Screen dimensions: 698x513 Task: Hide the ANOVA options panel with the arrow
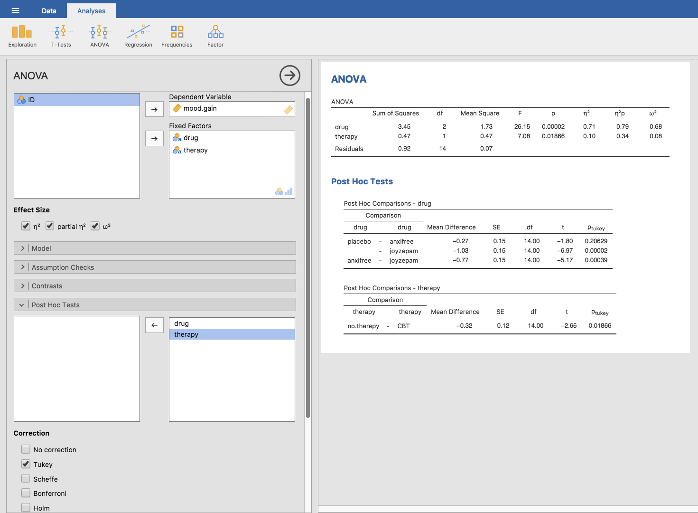[x=290, y=76]
